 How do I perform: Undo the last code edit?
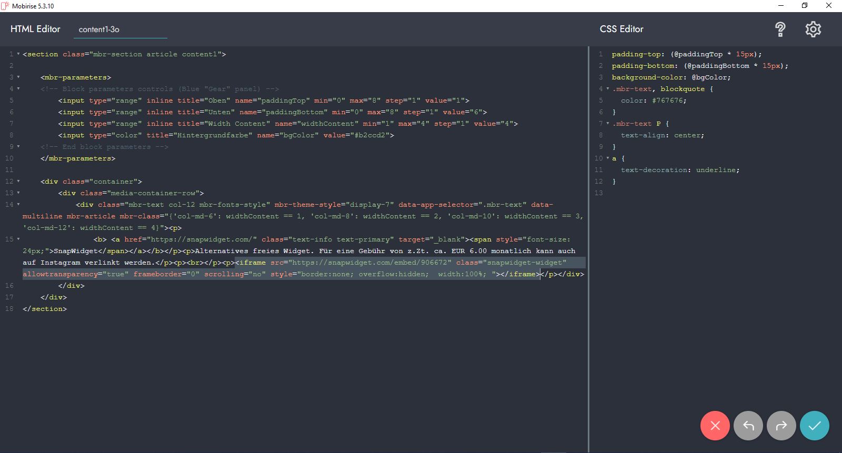pos(748,425)
